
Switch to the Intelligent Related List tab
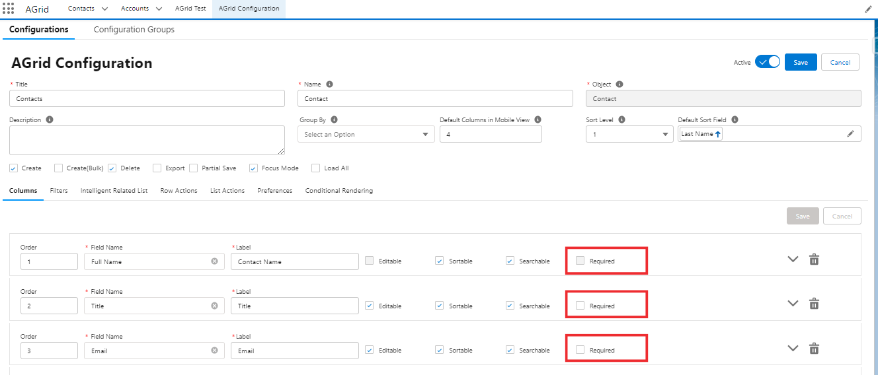tap(114, 191)
